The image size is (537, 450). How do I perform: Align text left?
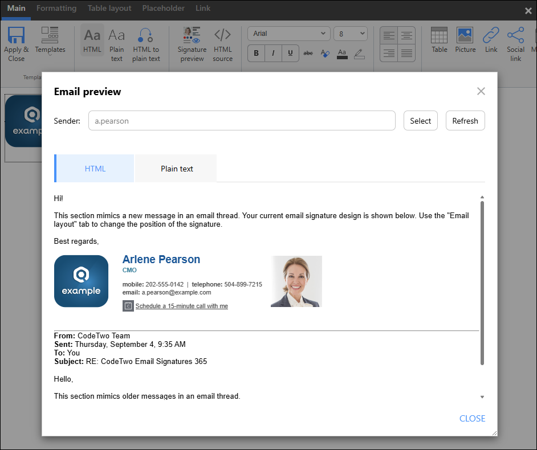click(x=389, y=35)
